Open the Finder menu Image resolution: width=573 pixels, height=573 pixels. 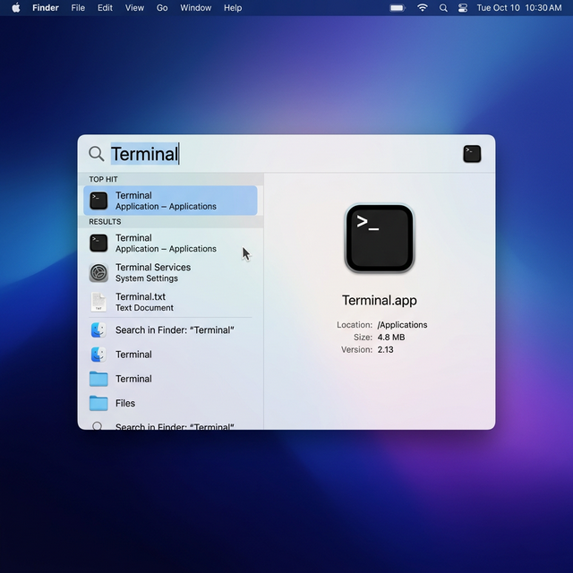click(x=46, y=8)
